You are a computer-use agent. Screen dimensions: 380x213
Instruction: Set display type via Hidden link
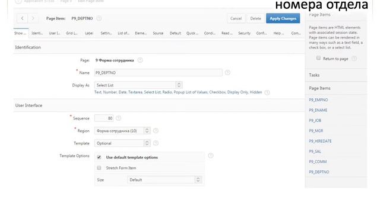tap(256, 92)
